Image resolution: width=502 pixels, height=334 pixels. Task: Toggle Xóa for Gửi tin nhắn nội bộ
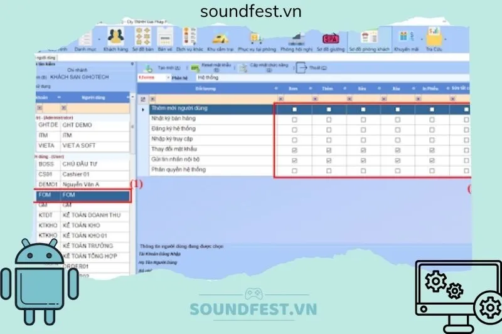click(x=398, y=160)
